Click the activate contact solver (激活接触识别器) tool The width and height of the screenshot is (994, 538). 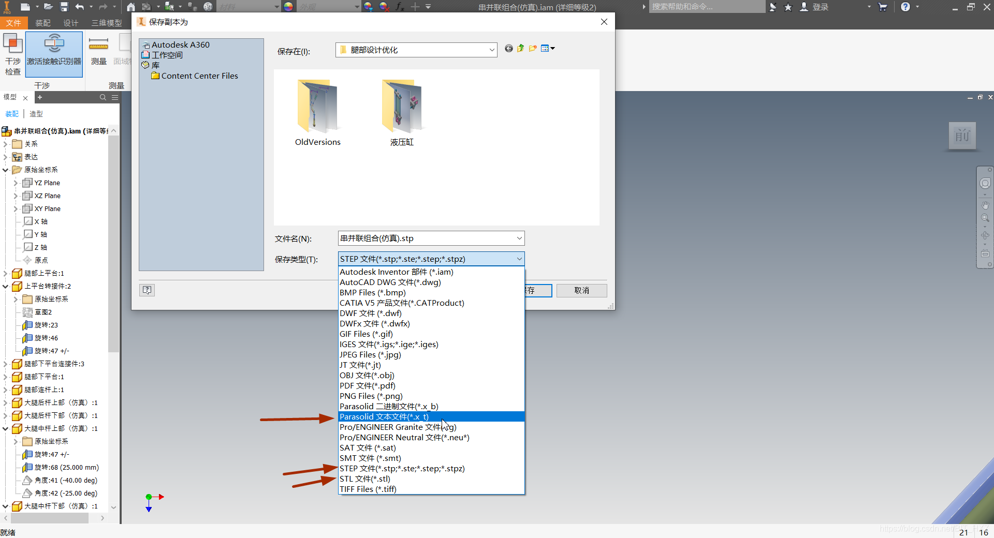[x=54, y=54]
